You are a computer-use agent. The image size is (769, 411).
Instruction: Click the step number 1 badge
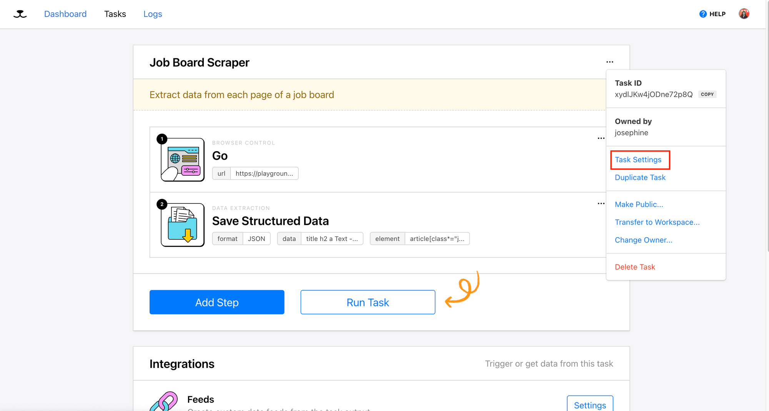point(162,139)
